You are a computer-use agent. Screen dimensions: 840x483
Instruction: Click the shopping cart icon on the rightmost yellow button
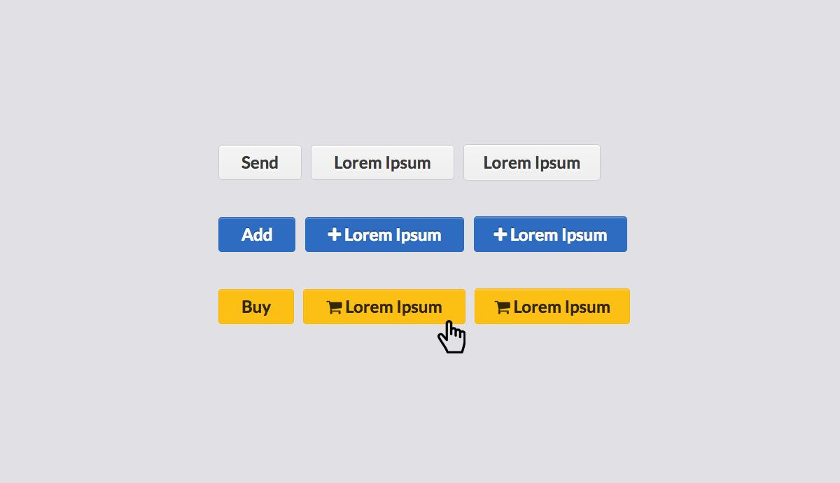(503, 307)
